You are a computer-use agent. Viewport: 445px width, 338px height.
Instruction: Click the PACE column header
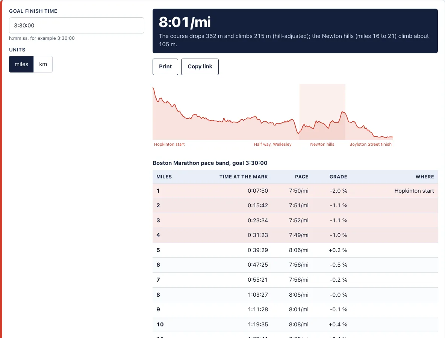(x=302, y=177)
